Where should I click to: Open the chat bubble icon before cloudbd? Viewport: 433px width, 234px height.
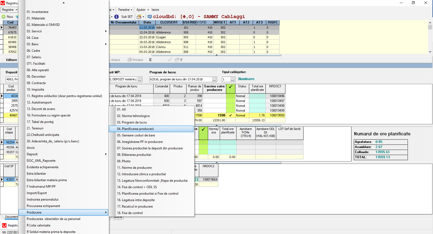149,17
